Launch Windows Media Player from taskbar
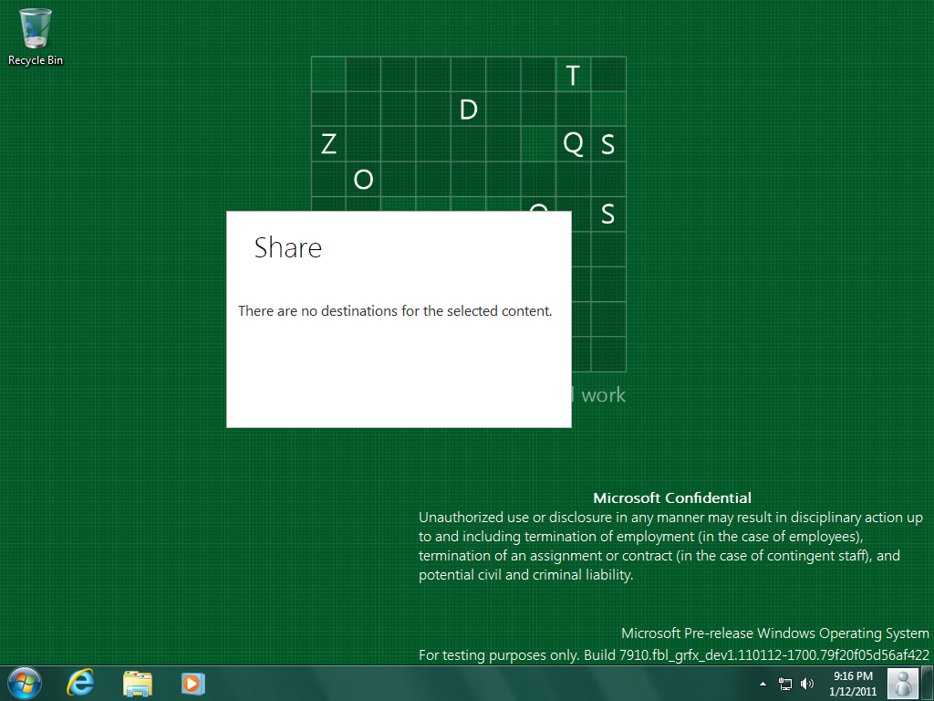Screen dimensions: 934x701 192,683
